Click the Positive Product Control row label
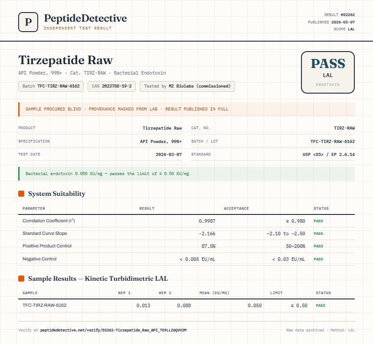 coord(47,246)
